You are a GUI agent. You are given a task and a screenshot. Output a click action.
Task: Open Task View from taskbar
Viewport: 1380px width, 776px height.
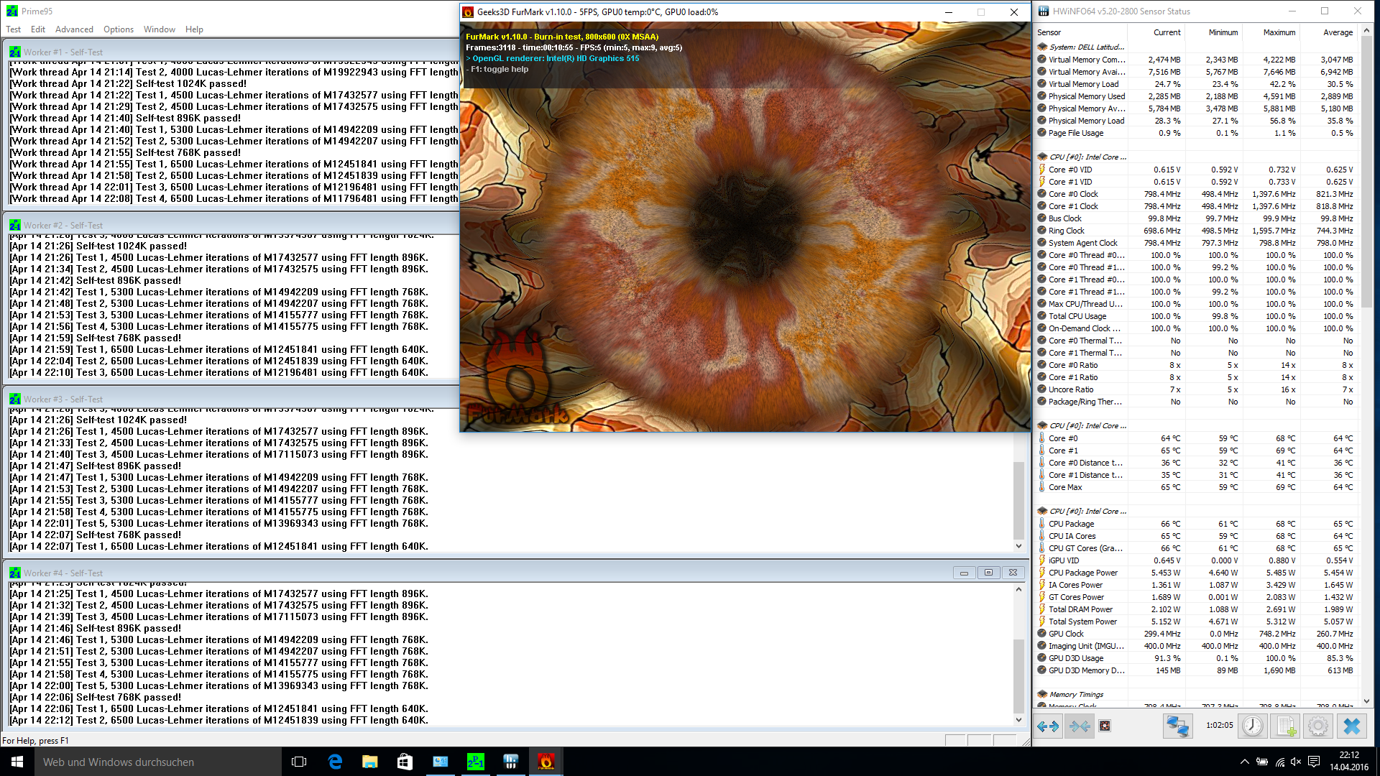click(299, 762)
